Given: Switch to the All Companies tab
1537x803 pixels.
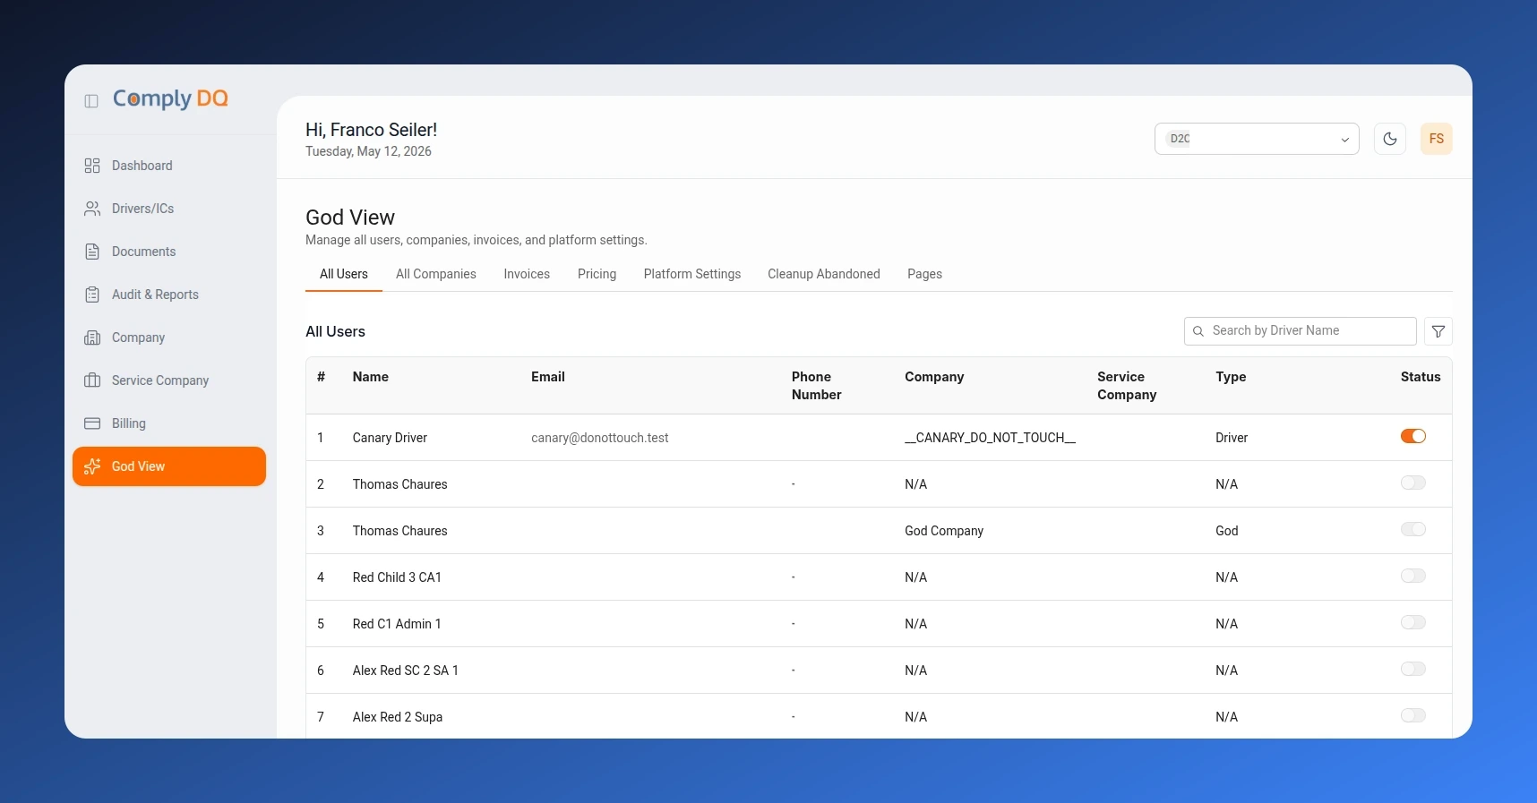Looking at the screenshot, I should coord(436,274).
